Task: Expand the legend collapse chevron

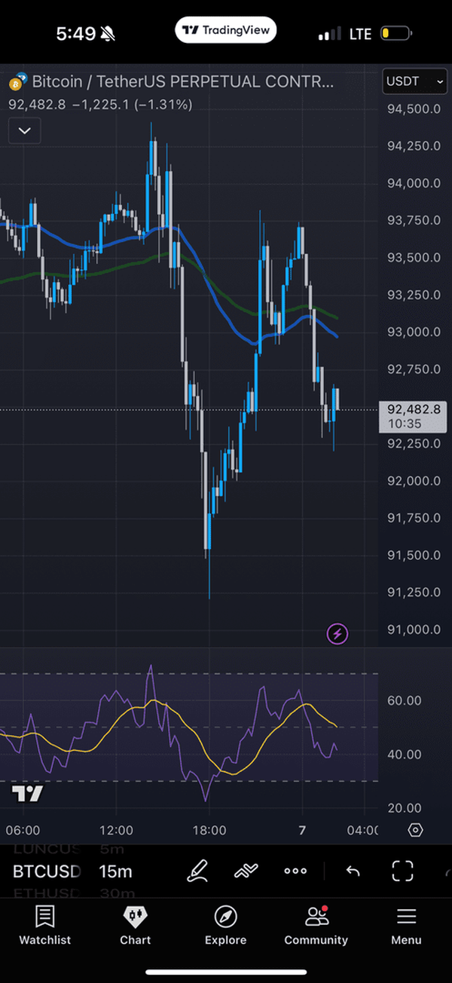Action: pos(24,130)
